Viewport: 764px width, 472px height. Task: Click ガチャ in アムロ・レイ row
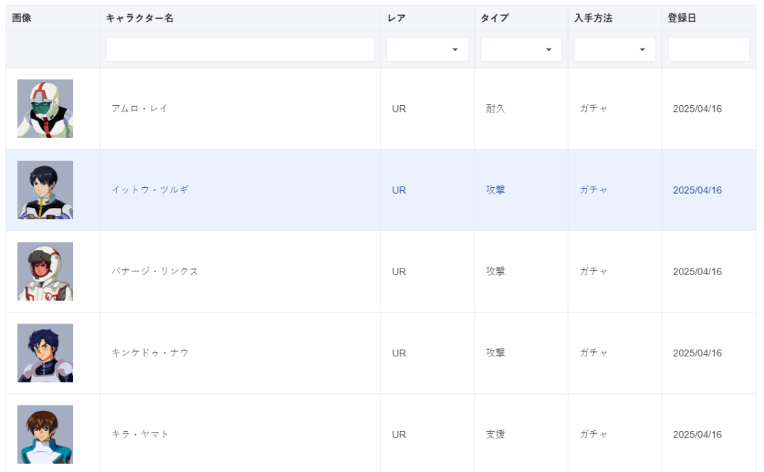point(593,108)
